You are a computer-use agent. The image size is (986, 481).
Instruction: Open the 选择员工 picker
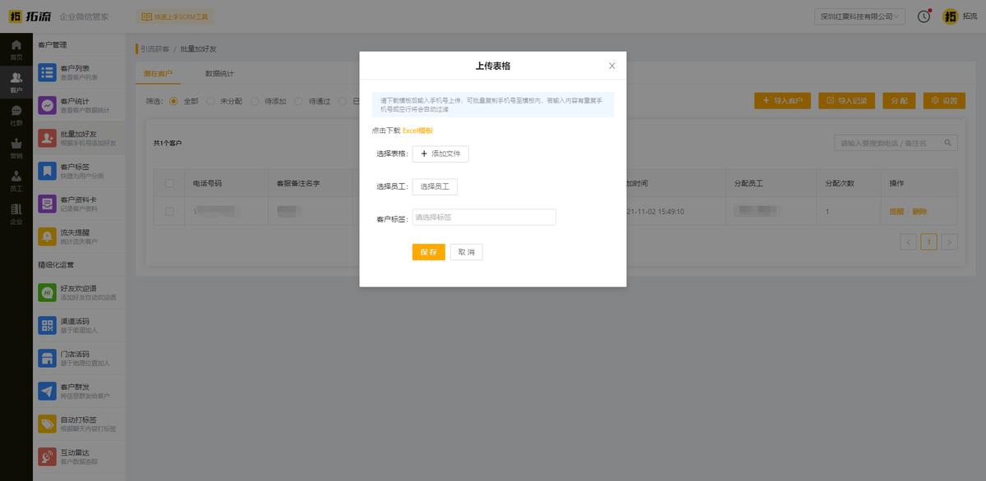click(x=435, y=186)
